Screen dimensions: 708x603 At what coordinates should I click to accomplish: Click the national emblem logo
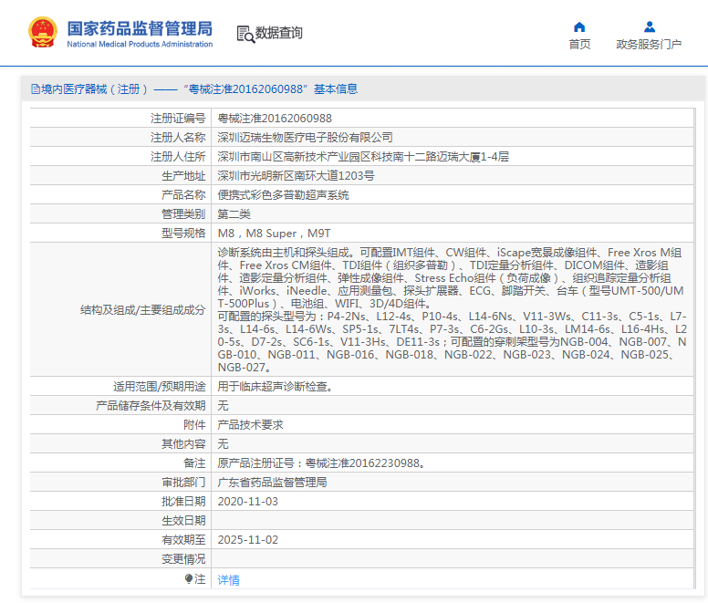coord(43,32)
